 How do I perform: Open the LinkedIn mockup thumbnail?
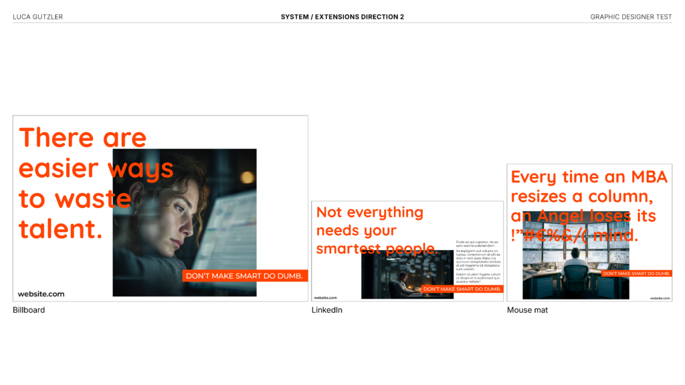click(x=407, y=252)
